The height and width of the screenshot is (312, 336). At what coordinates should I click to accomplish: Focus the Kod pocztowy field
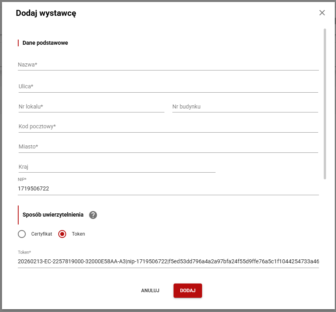coord(168,127)
